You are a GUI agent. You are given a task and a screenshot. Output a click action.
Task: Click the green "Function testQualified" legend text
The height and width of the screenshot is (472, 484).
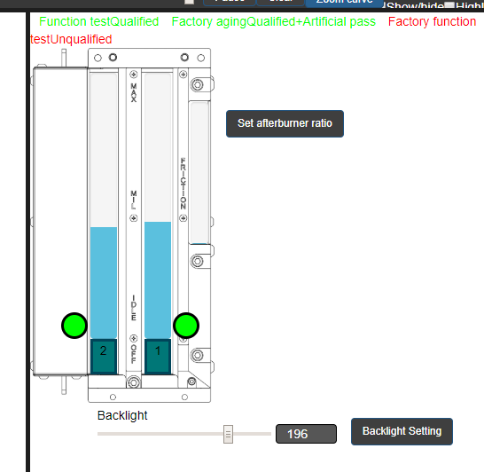pos(98,21)
